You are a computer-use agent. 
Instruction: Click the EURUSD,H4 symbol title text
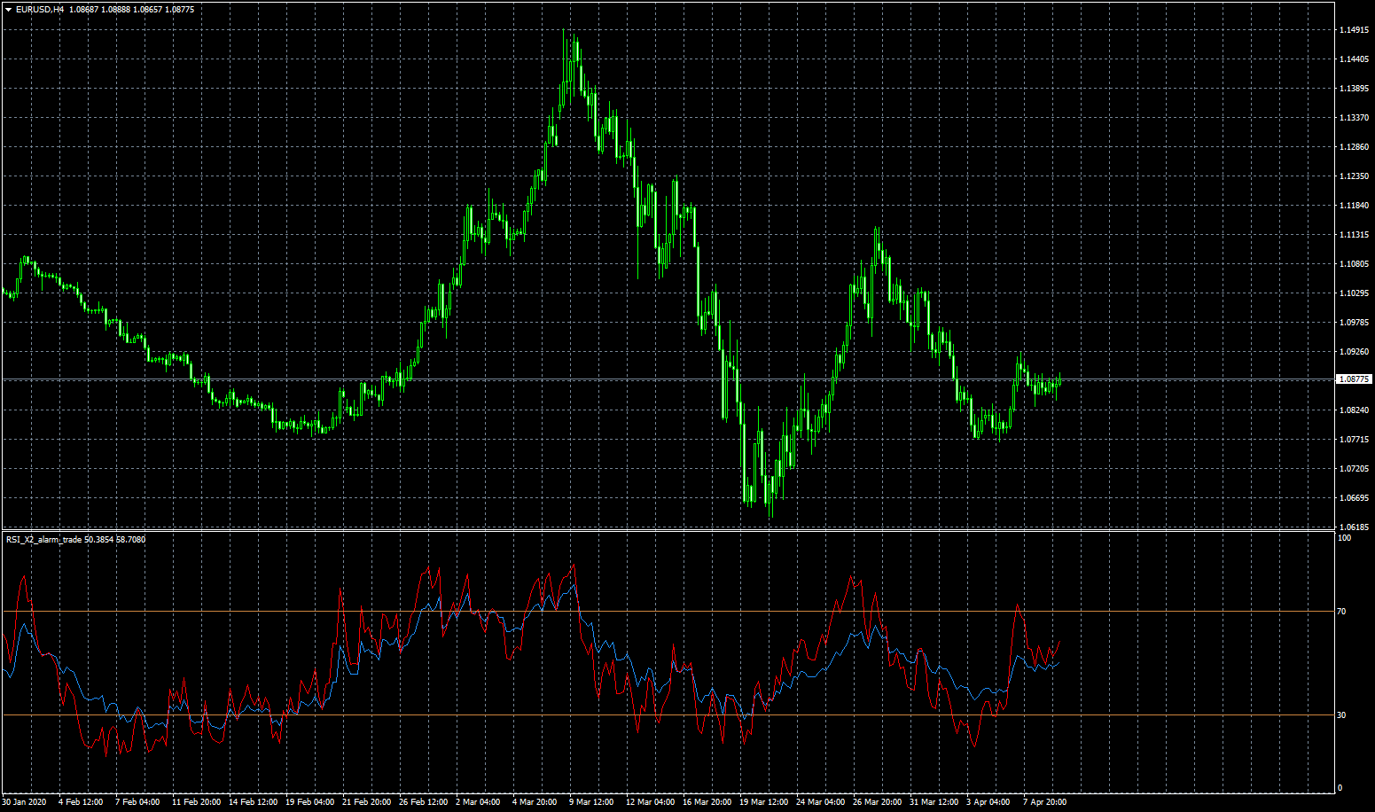click(40, 10)
